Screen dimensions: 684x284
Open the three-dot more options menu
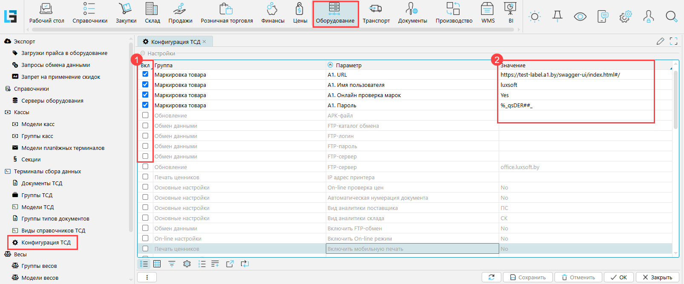[x=147, y=277]
